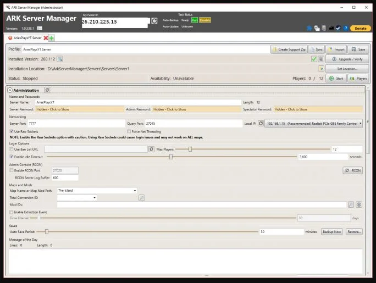Screen dimensions: 376x283
Task: Toggle Use Raw Sockets checkbox
Action: click(x=12, y=131)
